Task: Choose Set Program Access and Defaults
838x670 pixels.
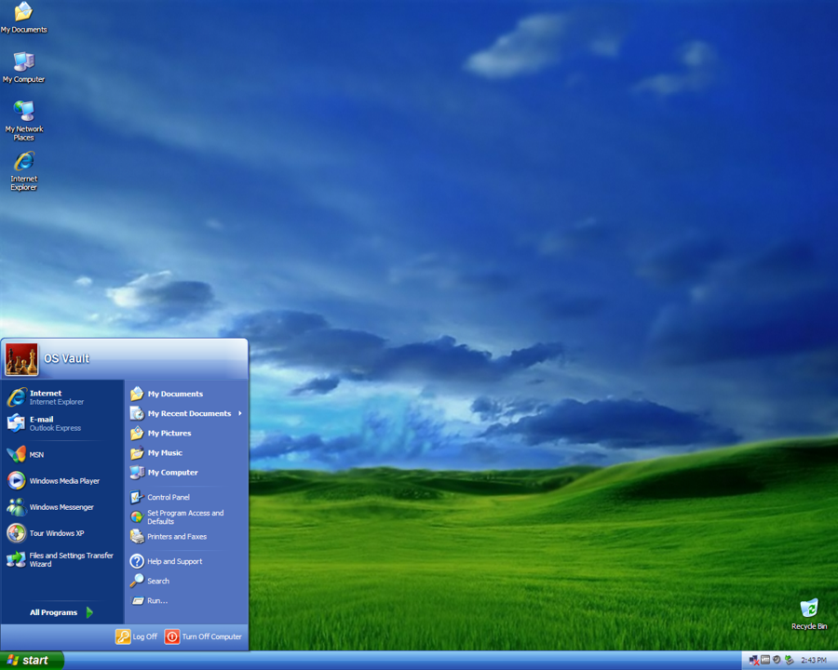Action: pyautogui.click(x=186, y=516)
